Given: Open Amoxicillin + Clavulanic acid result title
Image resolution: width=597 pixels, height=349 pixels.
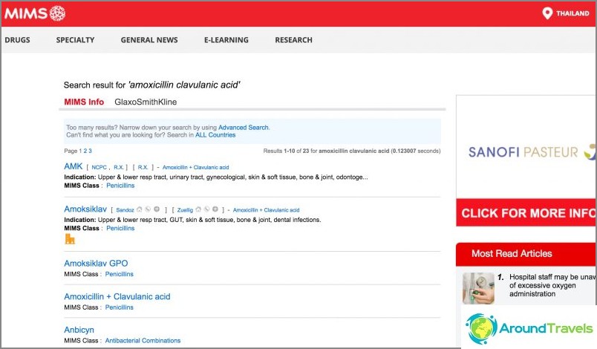Looking at the screenshot, I should pyautogui.click(x=117, y=296).
